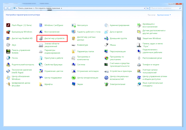186x130 pixels.
Task: Open the Крупные значки view dropdown
Action: tap(164, 15)
